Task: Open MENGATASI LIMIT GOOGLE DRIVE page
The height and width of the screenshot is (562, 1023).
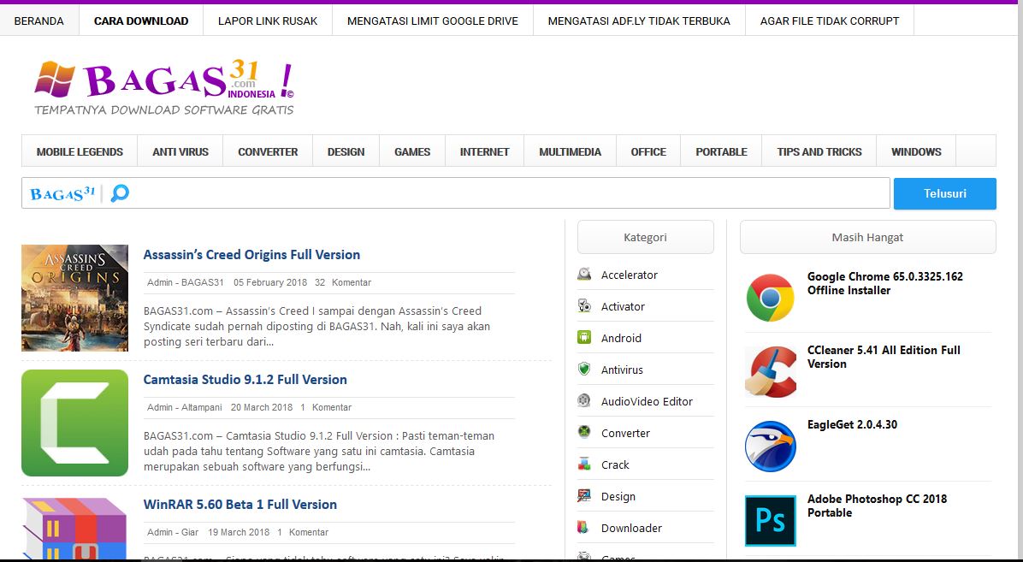Action: tap(433, 21)
